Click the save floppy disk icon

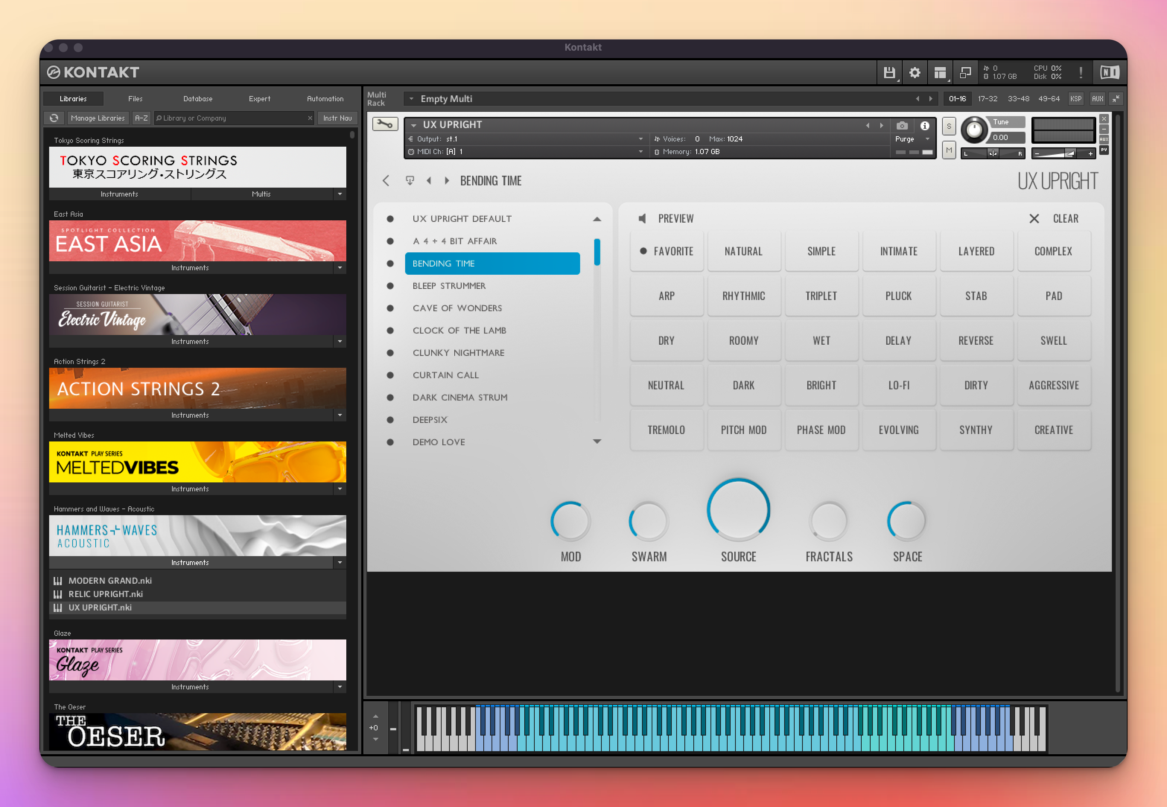coord(889,73)
